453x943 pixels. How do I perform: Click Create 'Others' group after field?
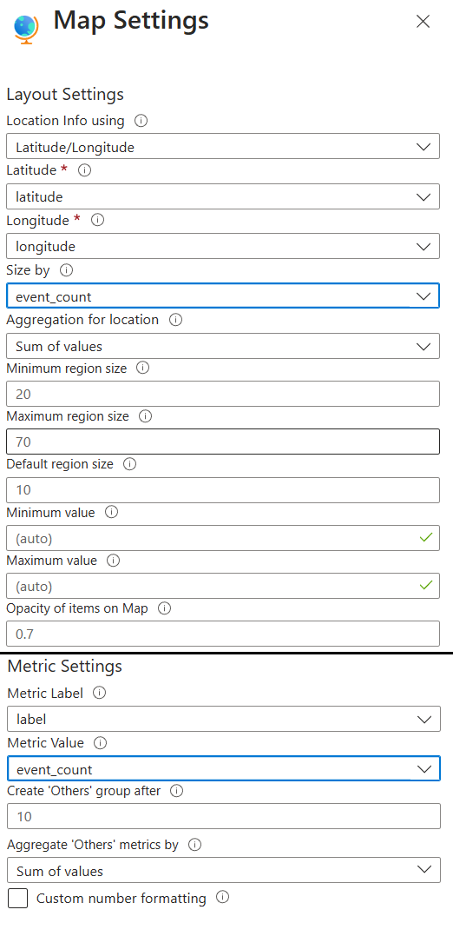click(224, 816)
